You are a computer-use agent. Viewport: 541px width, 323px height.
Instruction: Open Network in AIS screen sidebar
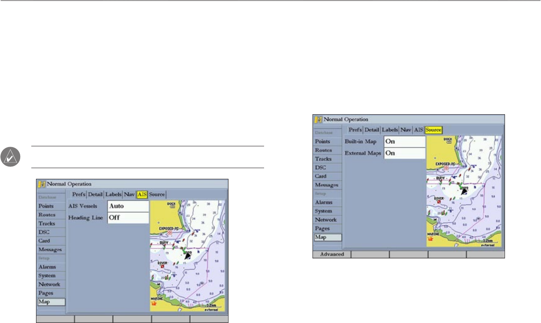[51, 284]
